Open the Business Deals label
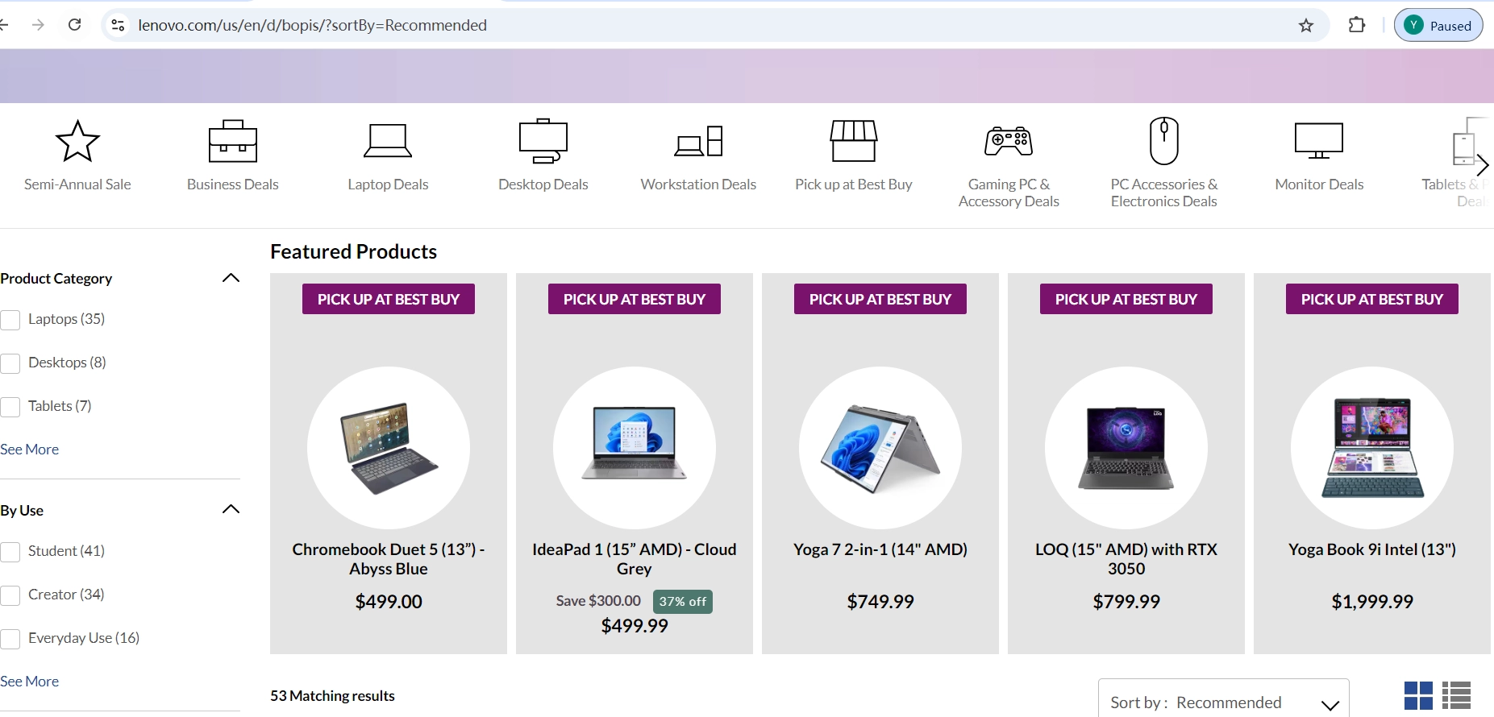Image resolution: width=1494 pixels, height=717 pixels. [233, 184]
